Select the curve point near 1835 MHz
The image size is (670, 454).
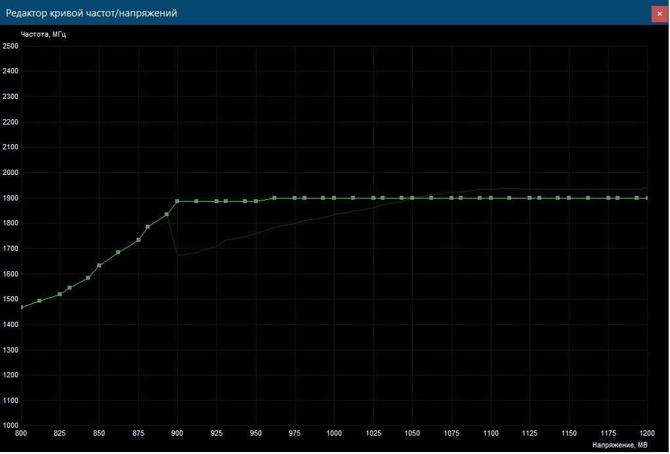(167, 214)
